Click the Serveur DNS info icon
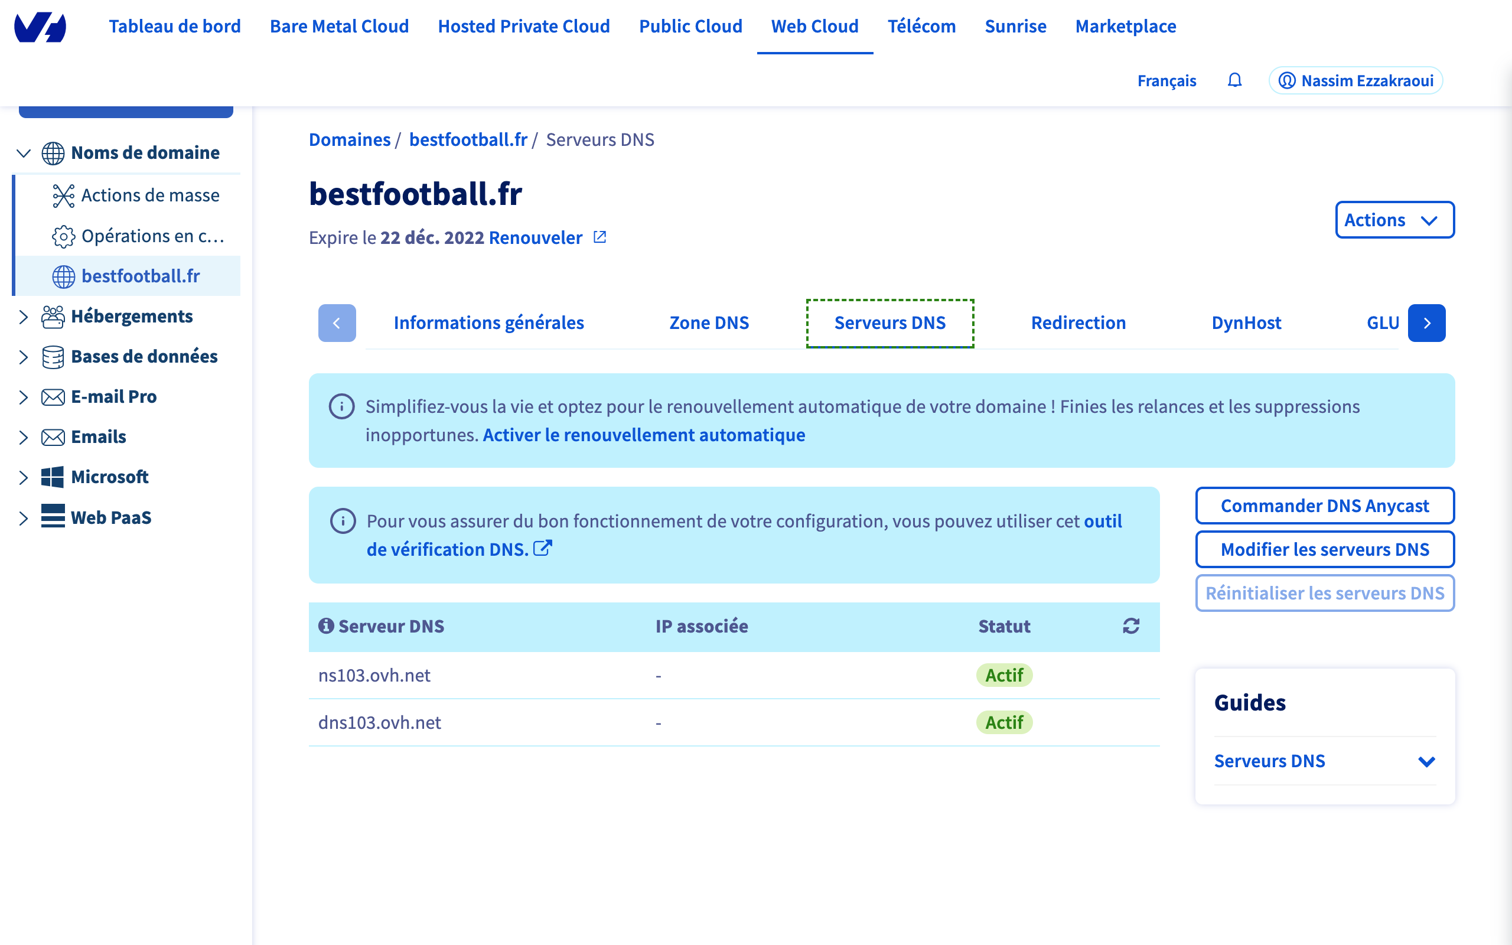1512x945 pixels. click(325, 625)
